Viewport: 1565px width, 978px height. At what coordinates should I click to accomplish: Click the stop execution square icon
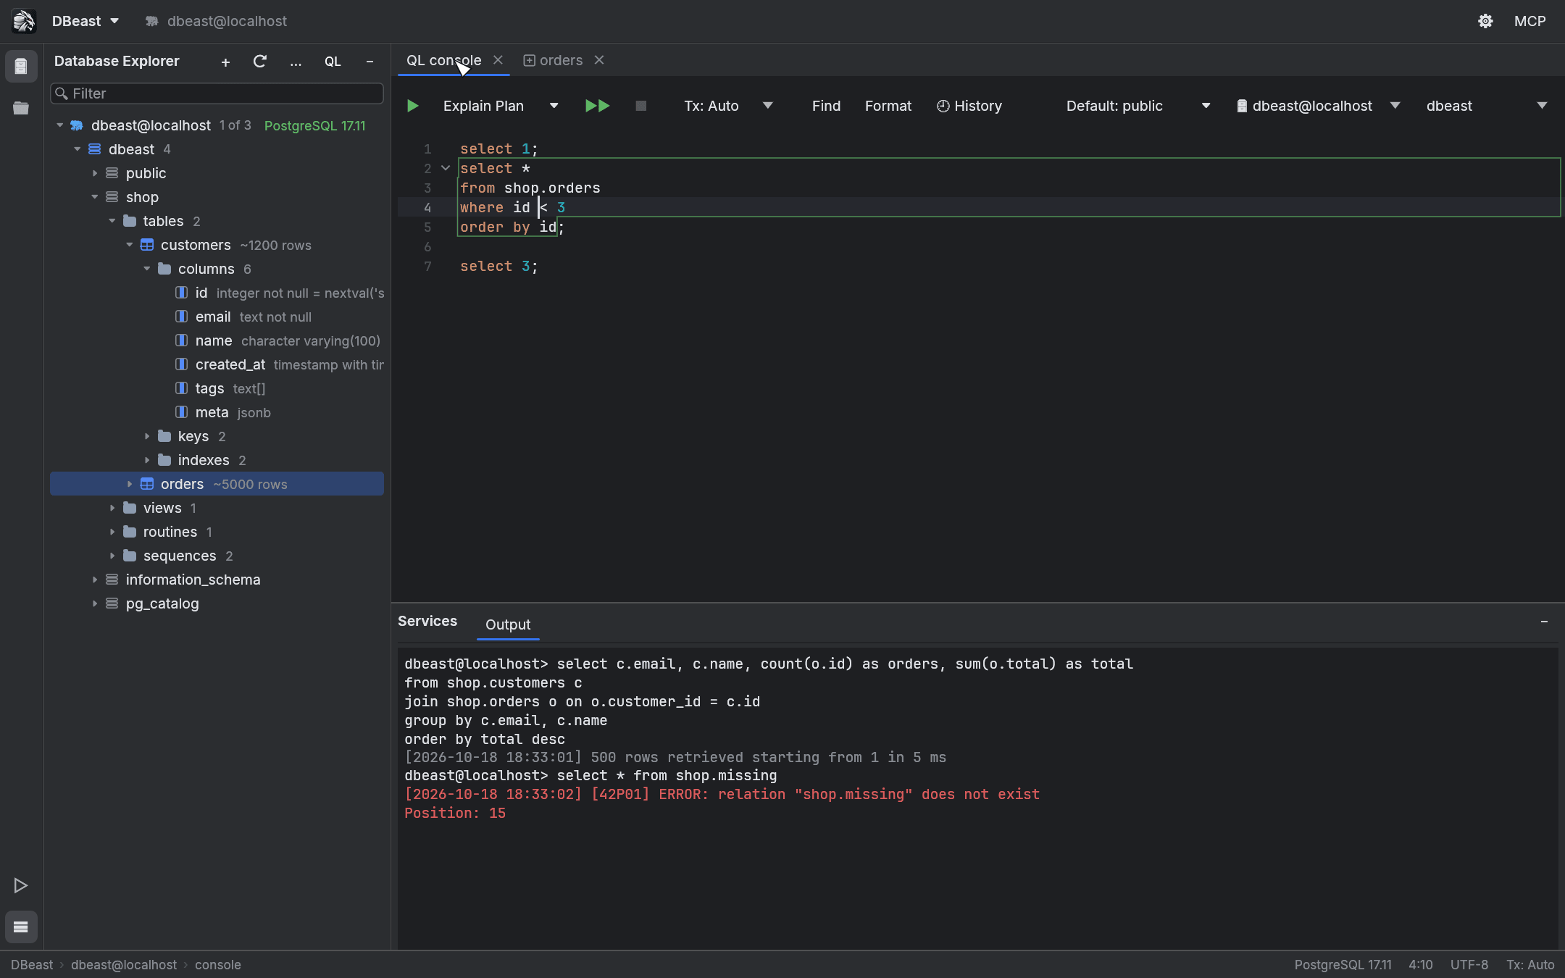pyautogui.click(x=640, y=106)
